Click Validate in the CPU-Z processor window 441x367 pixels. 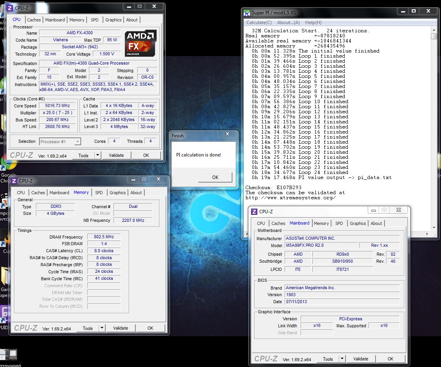tap(116, 155)
